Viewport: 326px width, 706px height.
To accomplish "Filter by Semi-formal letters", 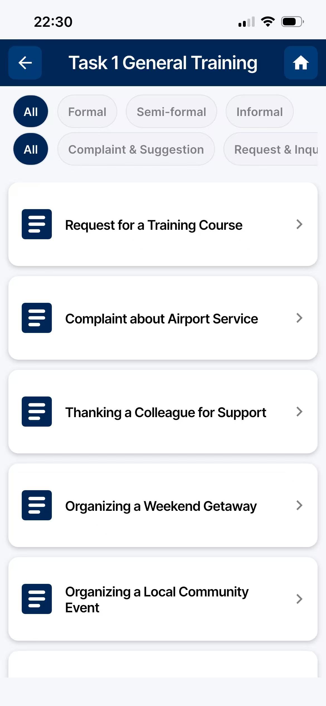I will tap(171, 112).
